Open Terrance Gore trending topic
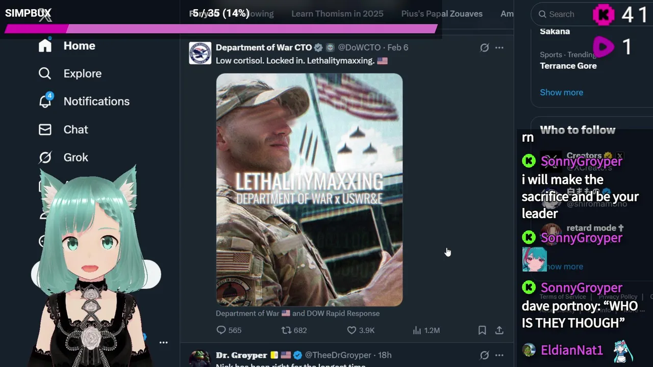Viewport: 653px width, 367px height. click(x=568, y=66)
